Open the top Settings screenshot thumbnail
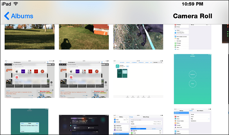Image resolution: width=229 pixels, height=135 pixels. coord(193,37)
